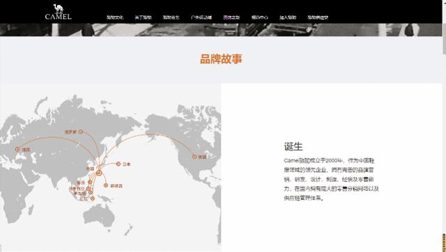The height and width of the screenshot is (252, 446).
Task: Open the 骆驼文化 navigation menu item
Action: click(115, 17)
